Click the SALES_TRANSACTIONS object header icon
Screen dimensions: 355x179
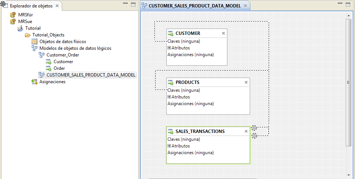pos(171,131)
